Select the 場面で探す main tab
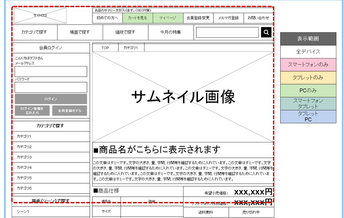 (x=80, y=32)
